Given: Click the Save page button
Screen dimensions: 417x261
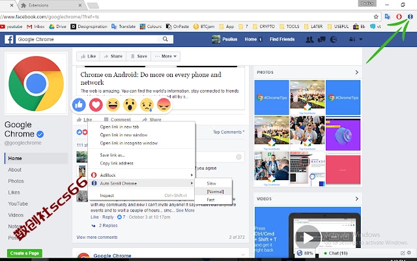Looking at the screenshot, I should [x=139, y=56].
